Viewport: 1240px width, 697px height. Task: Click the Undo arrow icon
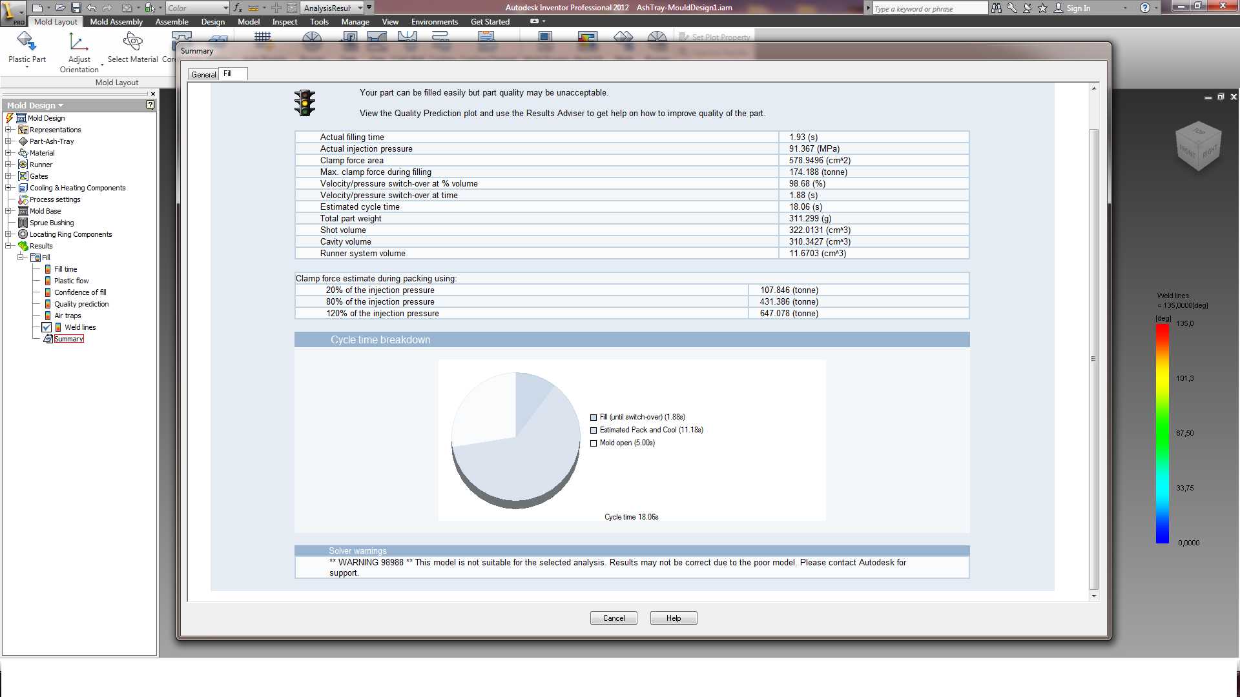click(x=92, y=8)
